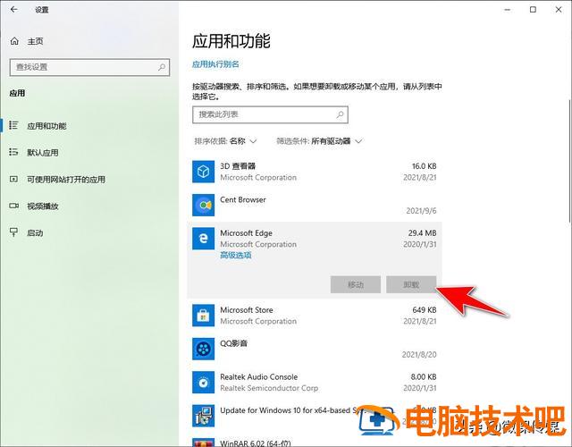This screenshot has height=447, width=572.
Task: Click the magnifier in 搜索此列表 box
Action: [x=340, y=114]
